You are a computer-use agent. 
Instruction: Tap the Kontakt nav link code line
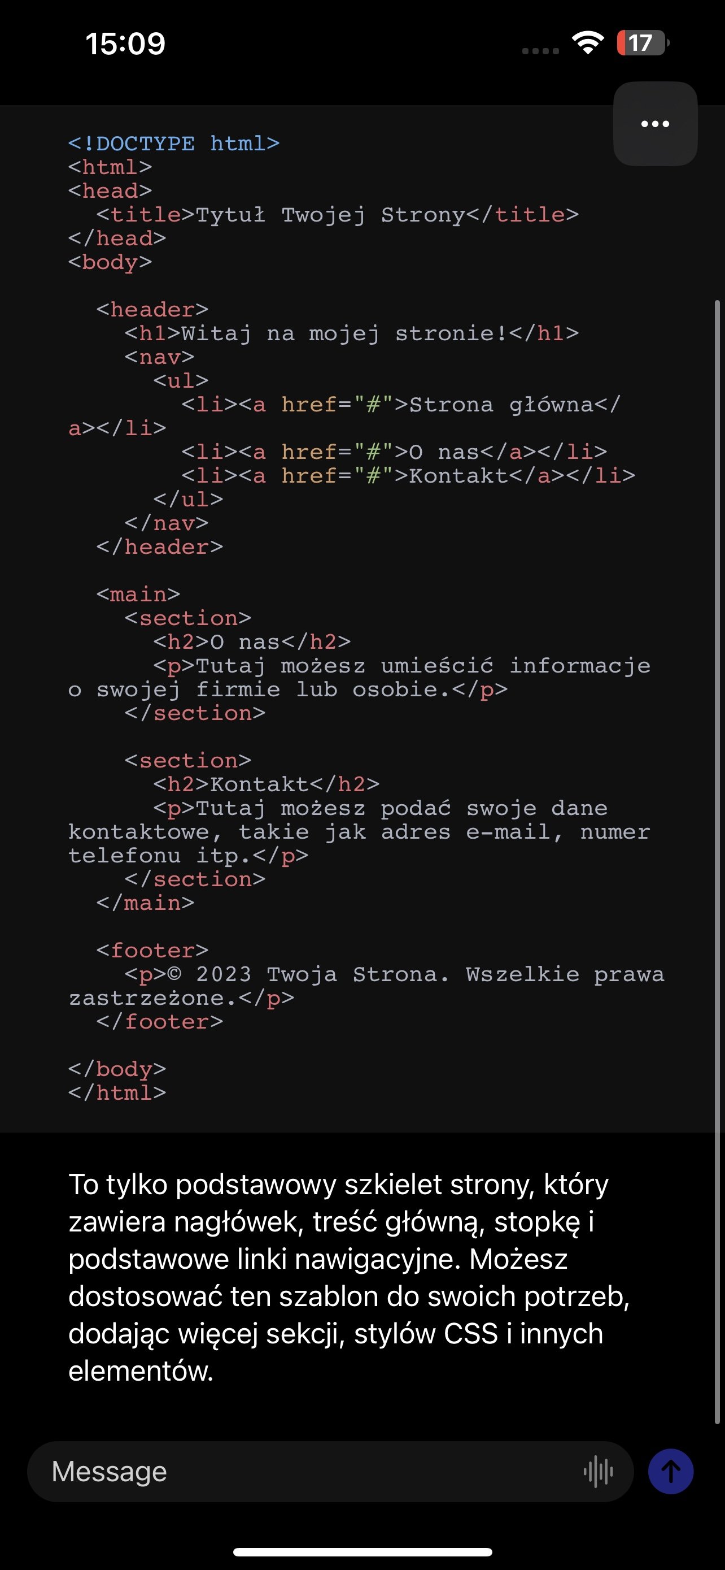coord(408,476)
